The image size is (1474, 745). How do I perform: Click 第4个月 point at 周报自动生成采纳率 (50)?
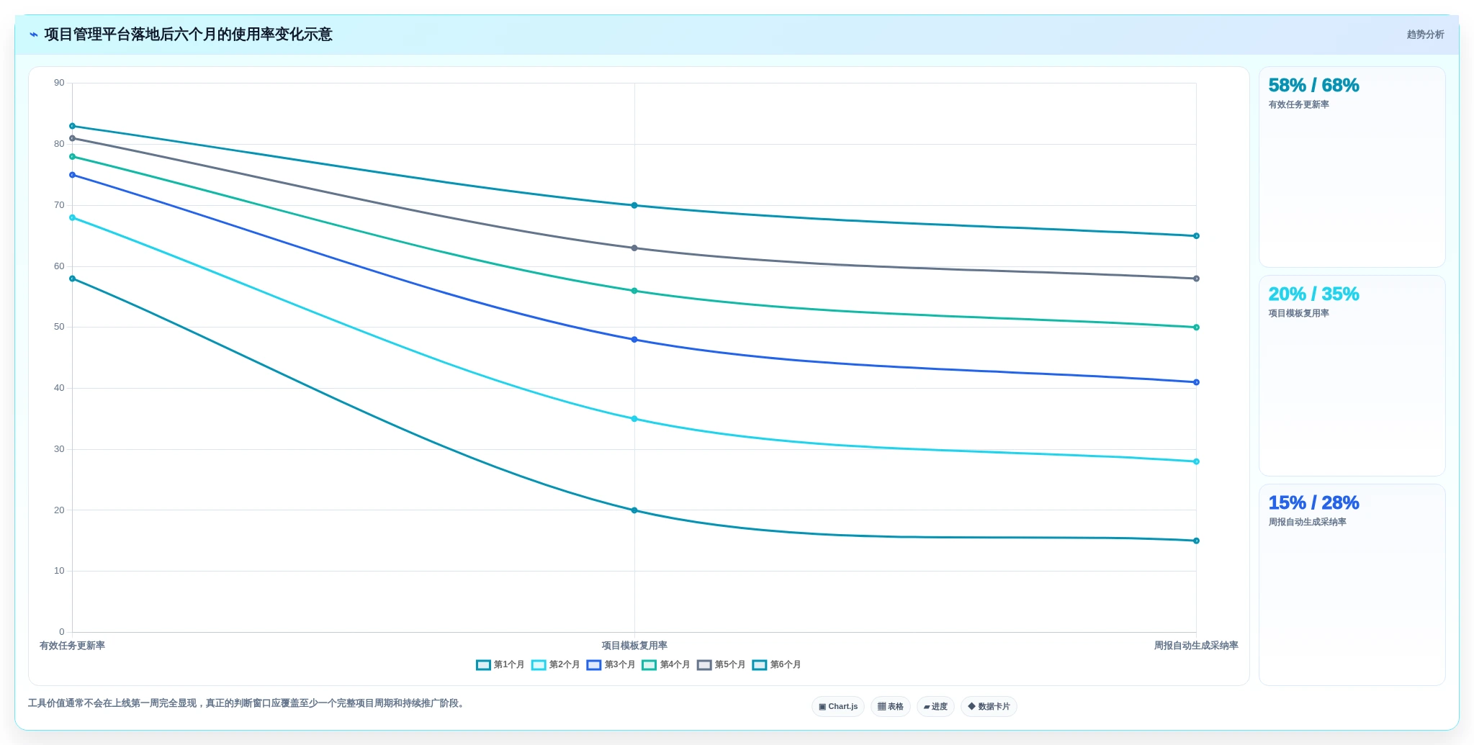[x=1196, y=328]
